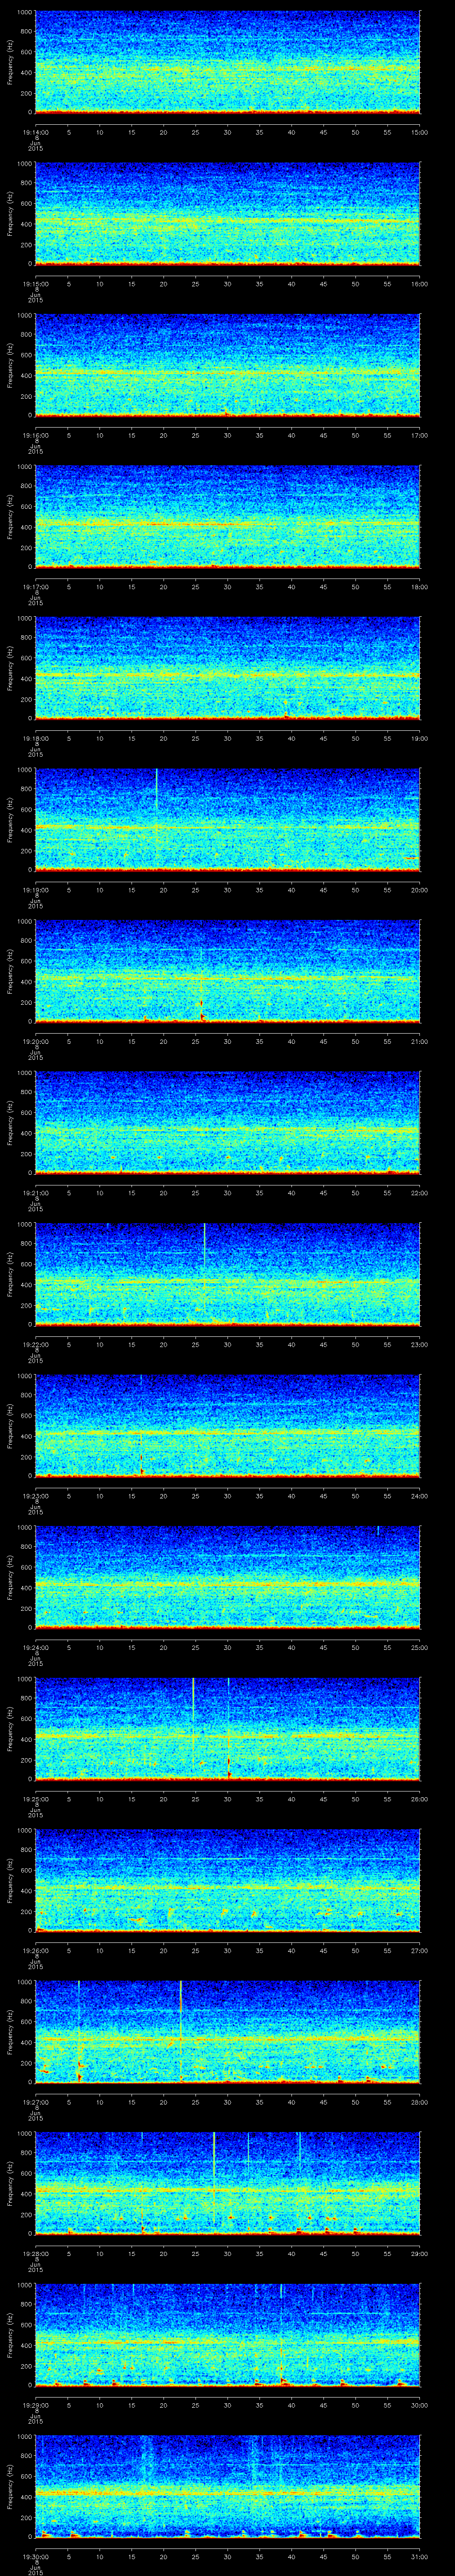Open the spectrogram panel starting at 19:17:00
Screen dimensions: 455x2576
point(227,516)
